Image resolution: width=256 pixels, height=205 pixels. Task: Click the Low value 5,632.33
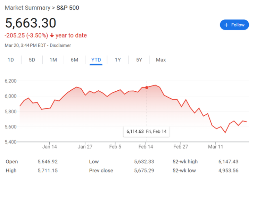[144, 162]
